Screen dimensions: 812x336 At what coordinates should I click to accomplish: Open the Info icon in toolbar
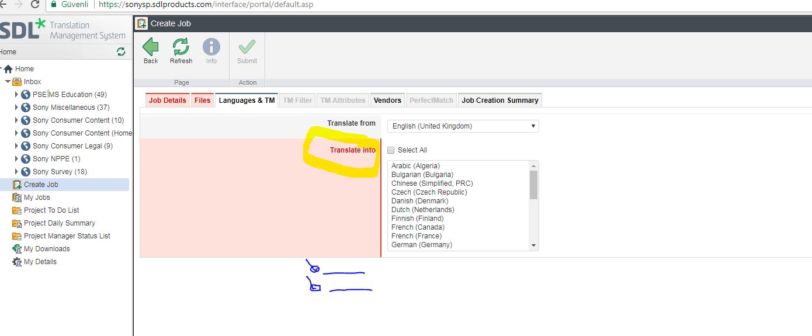[x=211, y=47]
